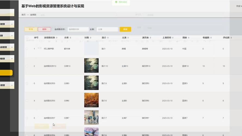Select the cell 国家9

(x=185, y=83)
